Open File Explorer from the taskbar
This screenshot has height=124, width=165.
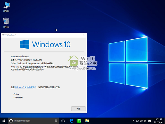pyautogui.click(x=87, y=121)
